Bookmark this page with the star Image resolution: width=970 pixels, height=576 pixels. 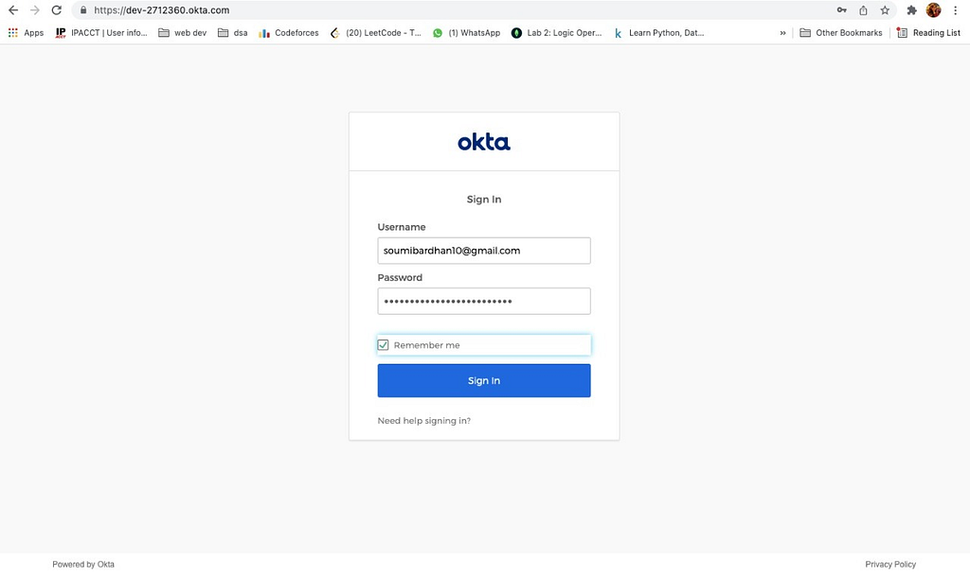pos(885,9)
